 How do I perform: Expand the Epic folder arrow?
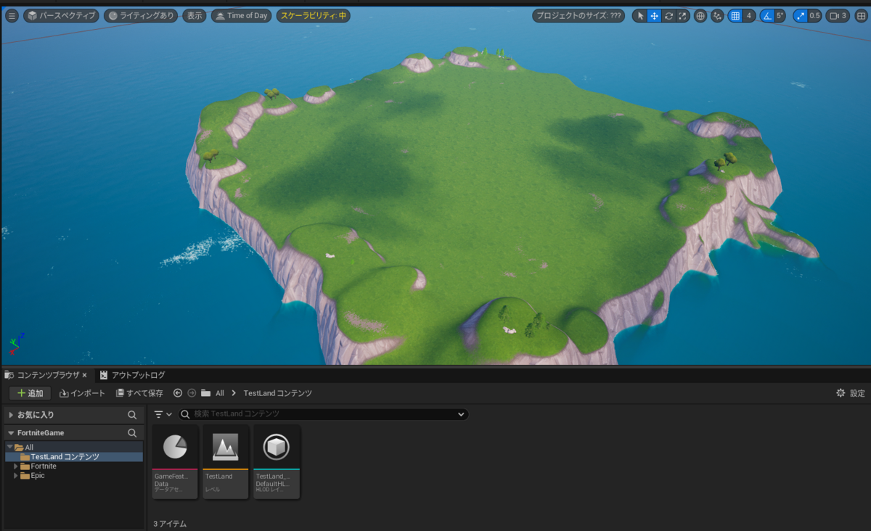[16, 476]
